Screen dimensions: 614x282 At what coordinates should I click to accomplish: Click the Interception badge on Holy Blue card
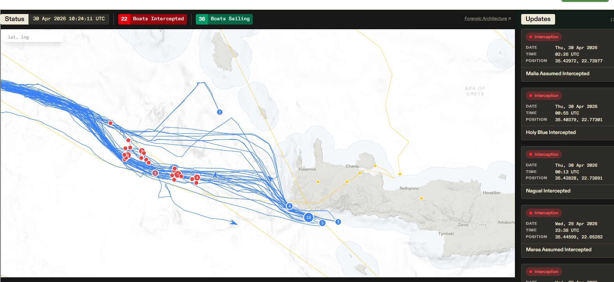(543, 95)
